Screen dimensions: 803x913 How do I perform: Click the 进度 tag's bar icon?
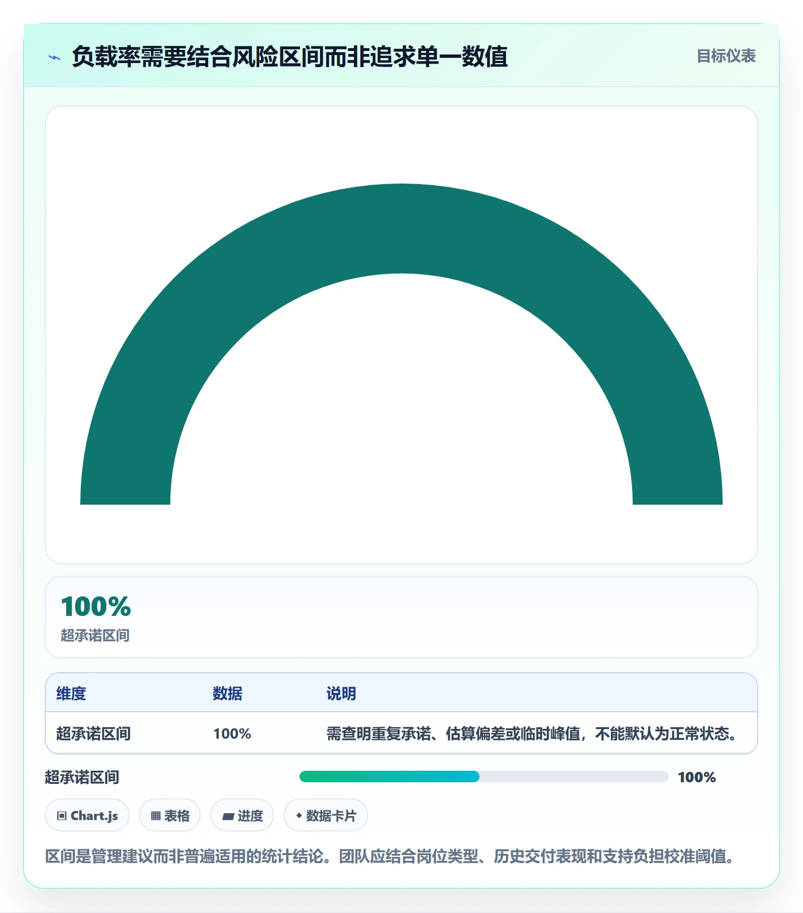coord(228,817)
